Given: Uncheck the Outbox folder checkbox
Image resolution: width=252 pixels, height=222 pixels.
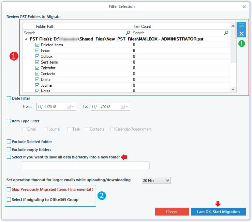Looking at the screenshot, I should pyautogui.click(x=37, y=56).
